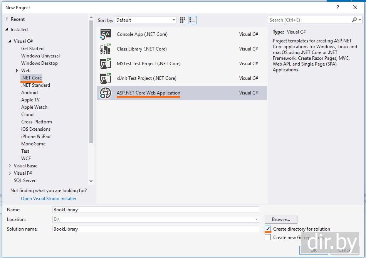Select .NET Standard in the template tree
366x258 pixels.
35,85
